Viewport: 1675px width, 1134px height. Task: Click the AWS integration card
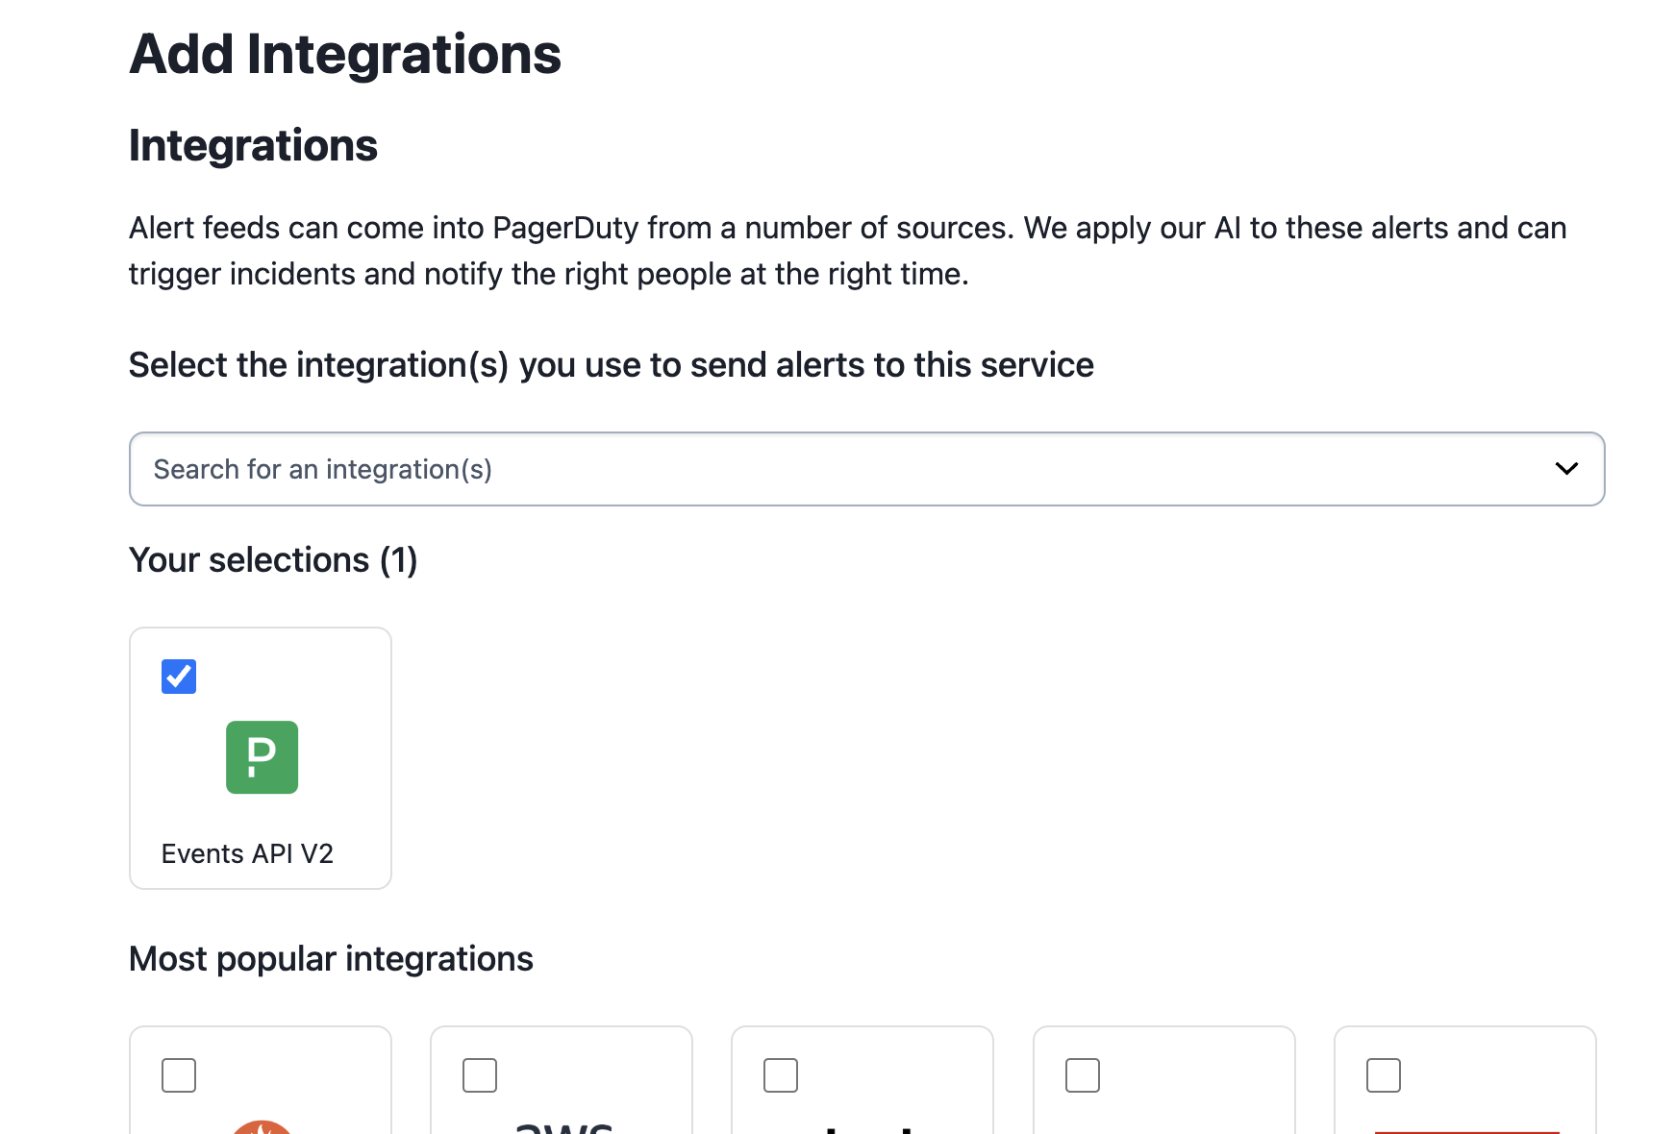tap(562, 1096)
